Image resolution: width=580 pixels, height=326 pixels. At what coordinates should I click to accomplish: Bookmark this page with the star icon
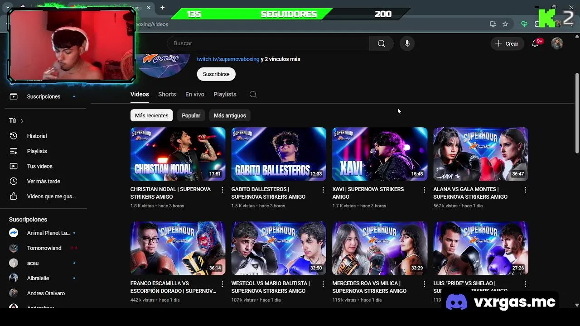[x=505, y=24]
